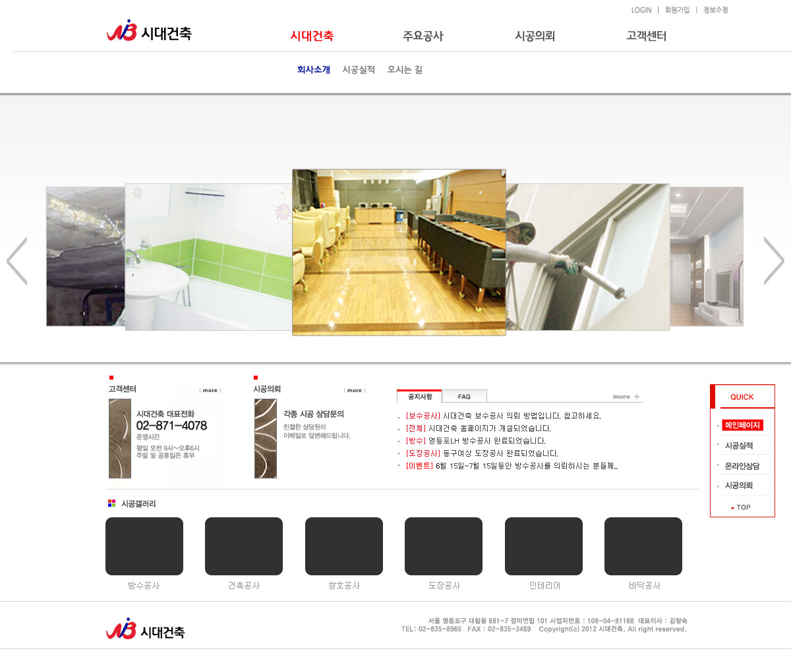This screenshot has width=791, height=659.
Task: Click the footer 시대건축 logo
Action: click(146, 629)
